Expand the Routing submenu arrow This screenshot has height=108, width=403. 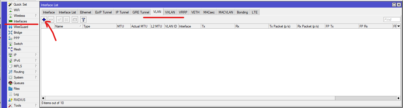coord(36,72)
